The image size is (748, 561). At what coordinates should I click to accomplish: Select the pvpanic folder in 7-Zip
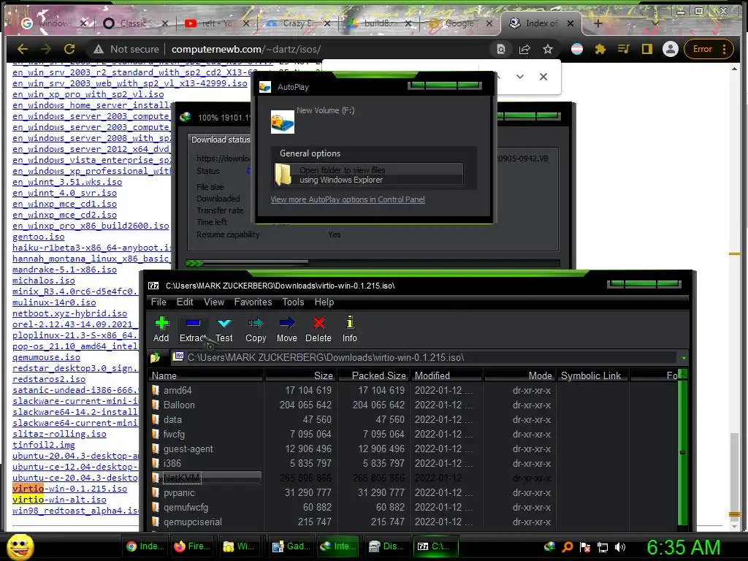[x=179, y=493]
